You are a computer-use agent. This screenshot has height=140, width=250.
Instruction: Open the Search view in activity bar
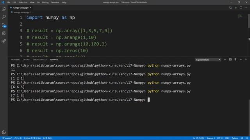click(4, 17)
